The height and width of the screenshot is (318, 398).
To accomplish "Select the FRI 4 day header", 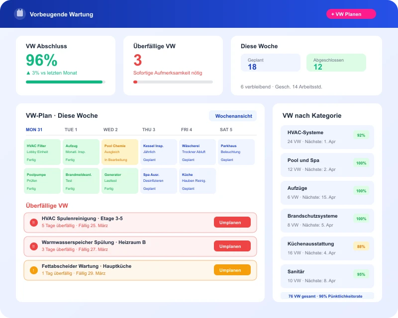I will pos(186,130).
